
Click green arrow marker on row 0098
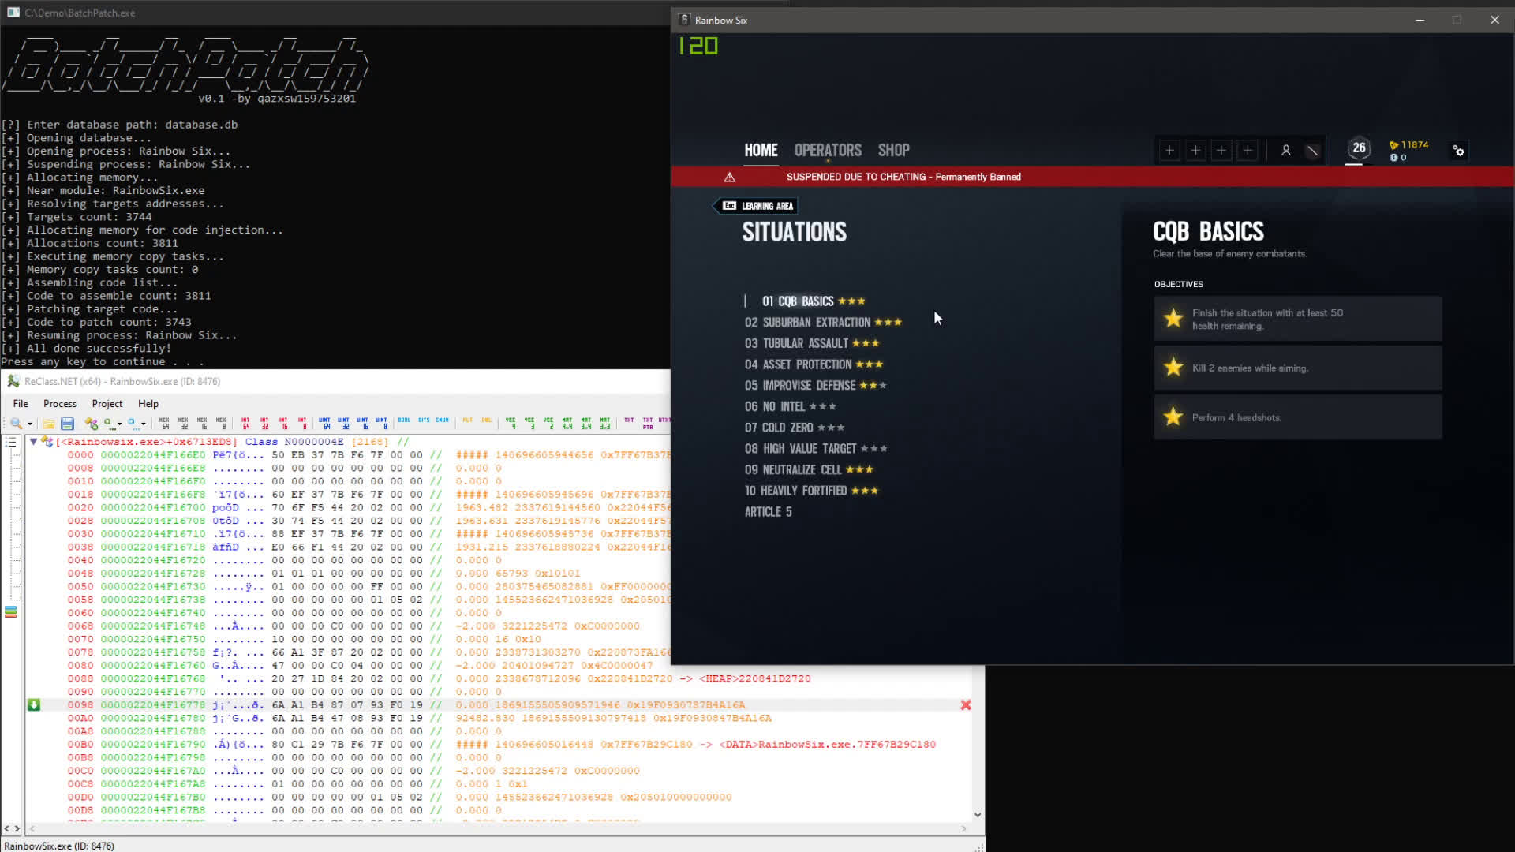pyautogui.click(x=33, y=705)
